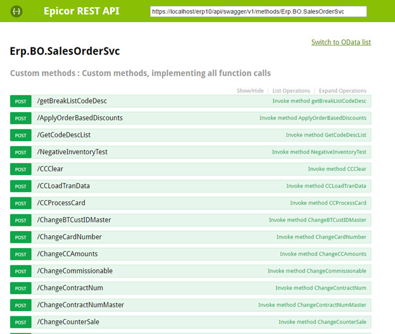This screenshot has height=334, width=395.
Task: Click POST badge for ChangeCommissionable
Action: tap(21, 271)
